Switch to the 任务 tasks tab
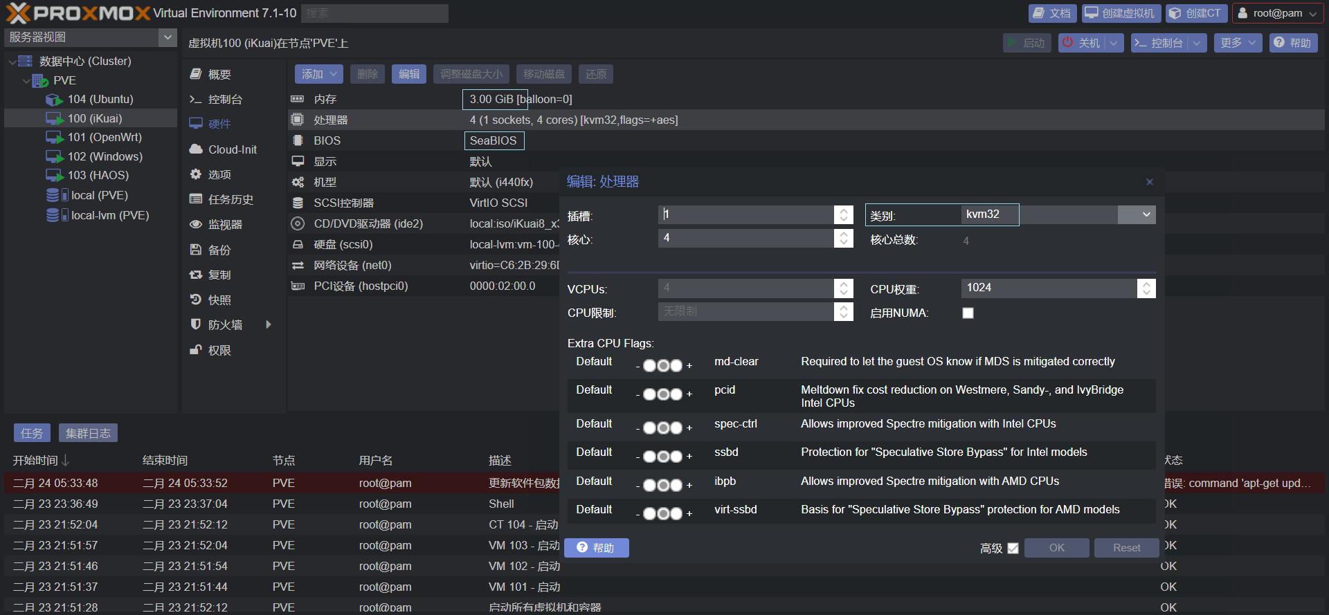Image resolution: width=1329 pixels, height=615 pixels. 31,433
